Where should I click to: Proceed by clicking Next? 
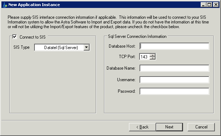pyautogui.click(x=169, y=127)
